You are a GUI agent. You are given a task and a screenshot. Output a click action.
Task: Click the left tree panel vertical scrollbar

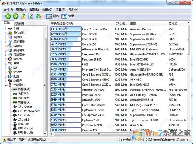pyautogui.click(x=45, y=80)
